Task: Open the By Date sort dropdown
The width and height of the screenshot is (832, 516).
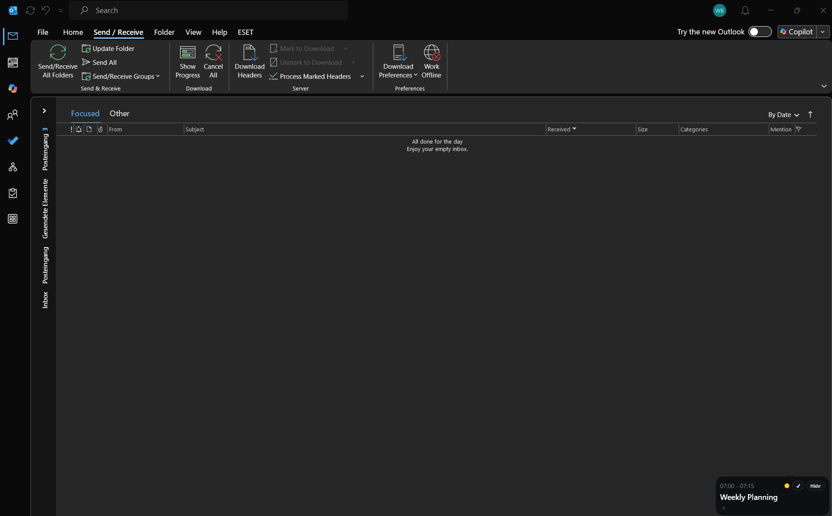Action: coord(784,115)
